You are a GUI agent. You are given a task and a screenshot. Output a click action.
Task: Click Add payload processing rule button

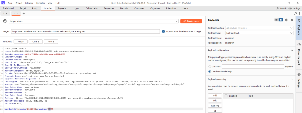215,96
